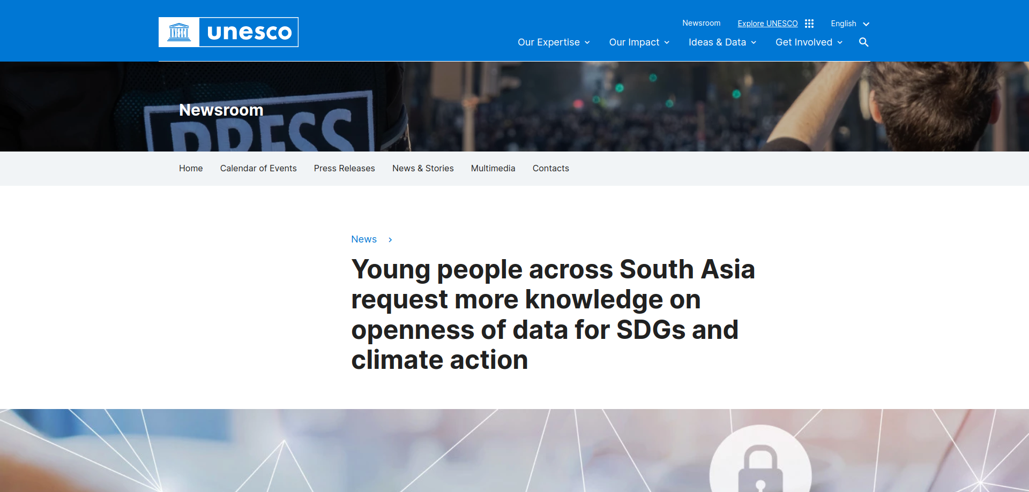This screenshot has width=1029, height=492.
Task: Expand the Our Expertise menu
Action: point(554,42)
